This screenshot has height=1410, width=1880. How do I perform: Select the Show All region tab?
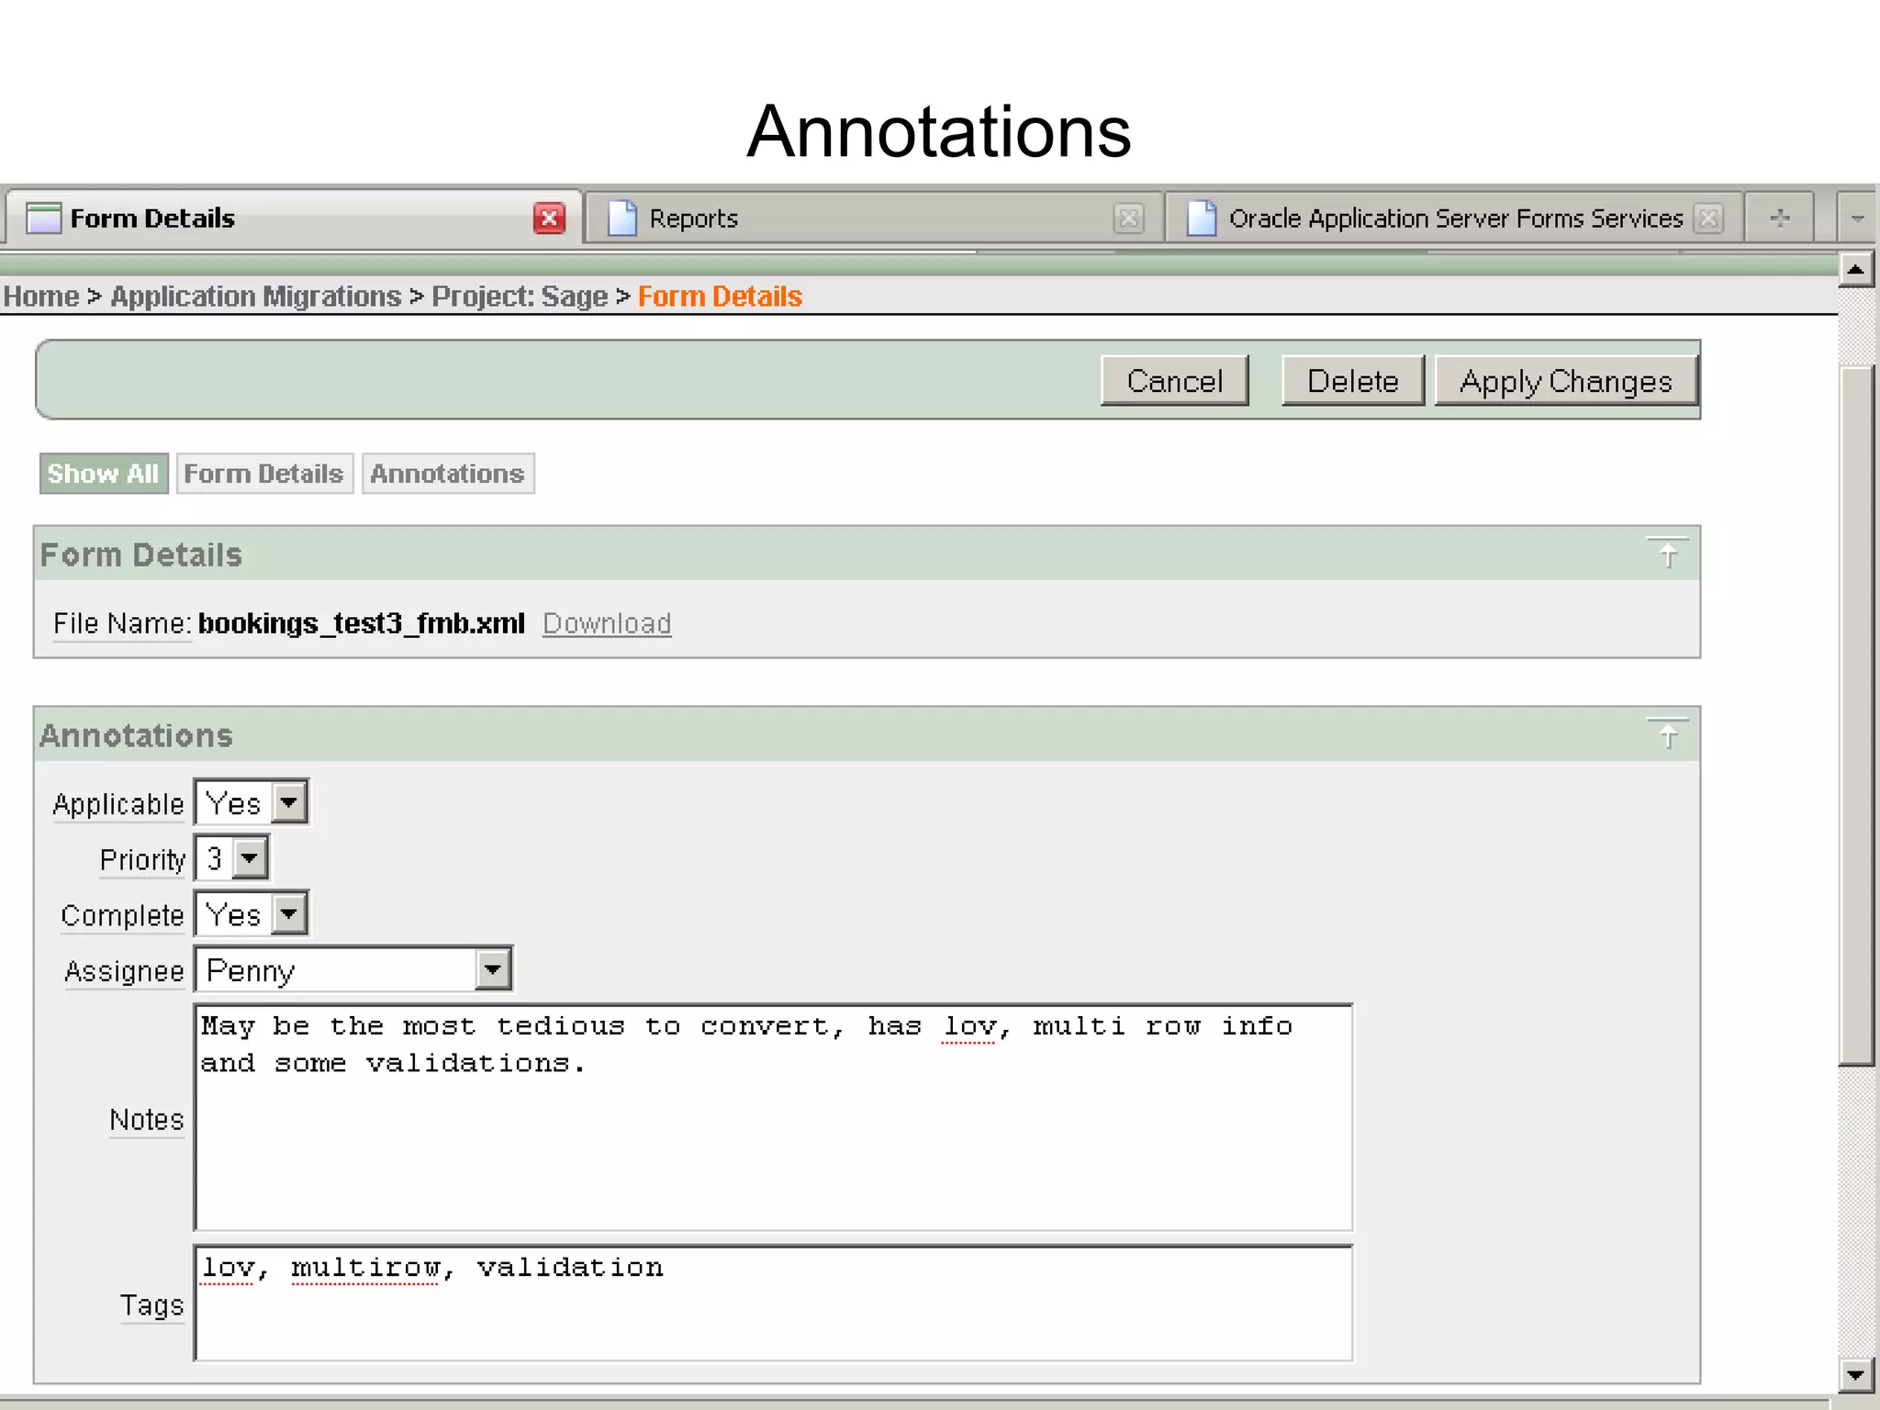point(104,474)
